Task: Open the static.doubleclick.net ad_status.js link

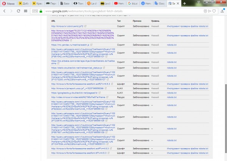Action: coord(76,68)
